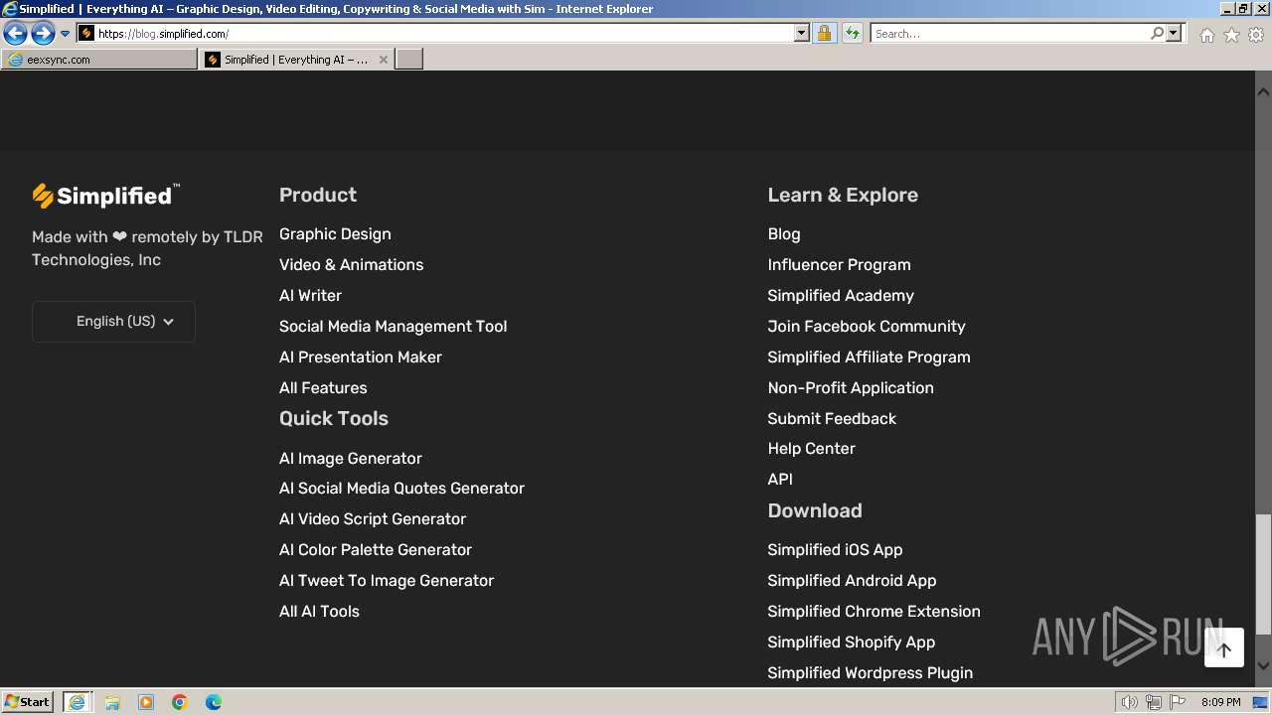Open the Simplified Android App link

(852, 581)
